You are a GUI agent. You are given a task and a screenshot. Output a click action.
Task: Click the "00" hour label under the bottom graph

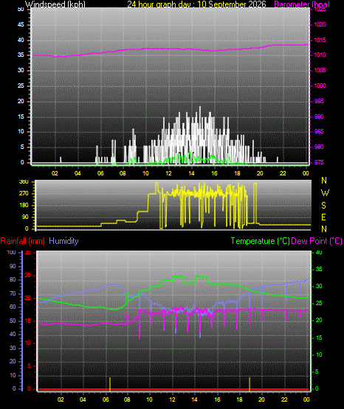[x=306, y=399]
